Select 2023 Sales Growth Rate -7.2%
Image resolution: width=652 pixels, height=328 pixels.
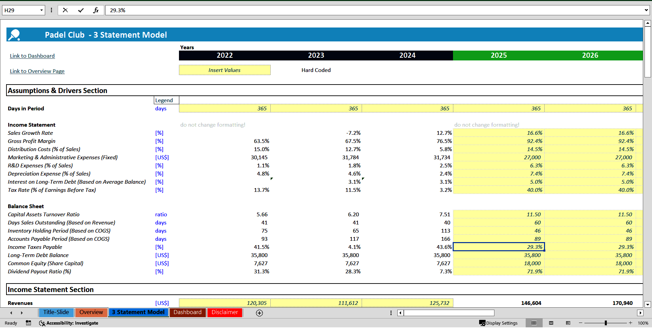pyautogui.click(x=316, y=133)
